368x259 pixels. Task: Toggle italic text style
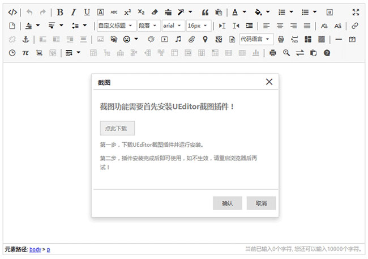coord(73,12)
